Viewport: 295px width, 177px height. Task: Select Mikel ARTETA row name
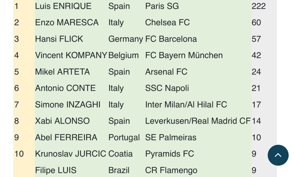point(62,72)
